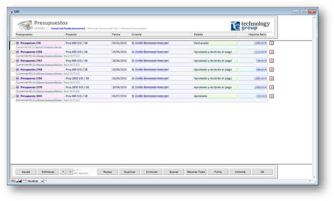Image resolution: width=334 pixels, height=201 pixels.
Task: Click the zoom level field showing 100
Action: tap(12, 181)
